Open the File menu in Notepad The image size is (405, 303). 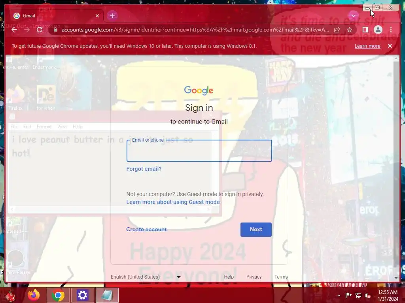14,127
